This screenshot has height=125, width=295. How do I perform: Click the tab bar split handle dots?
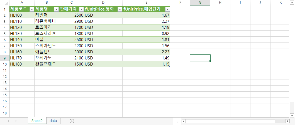coord(177,121)
